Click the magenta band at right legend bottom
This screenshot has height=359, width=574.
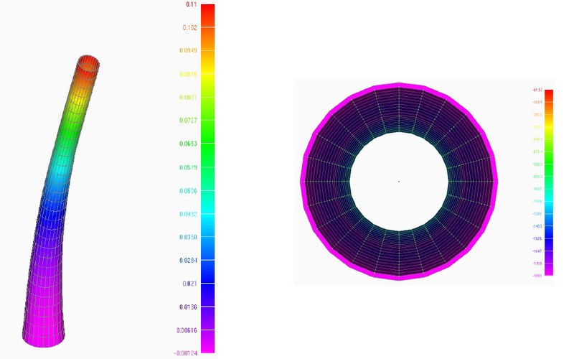click(548, 270)
